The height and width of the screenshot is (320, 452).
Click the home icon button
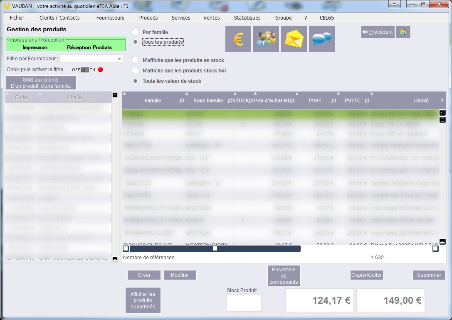click(403, 32)
